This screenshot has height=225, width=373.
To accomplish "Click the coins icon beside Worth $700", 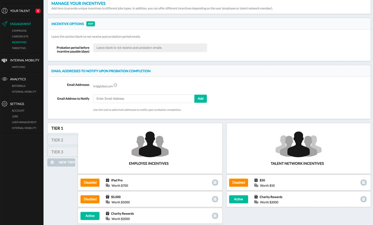I will pos(108,185).
